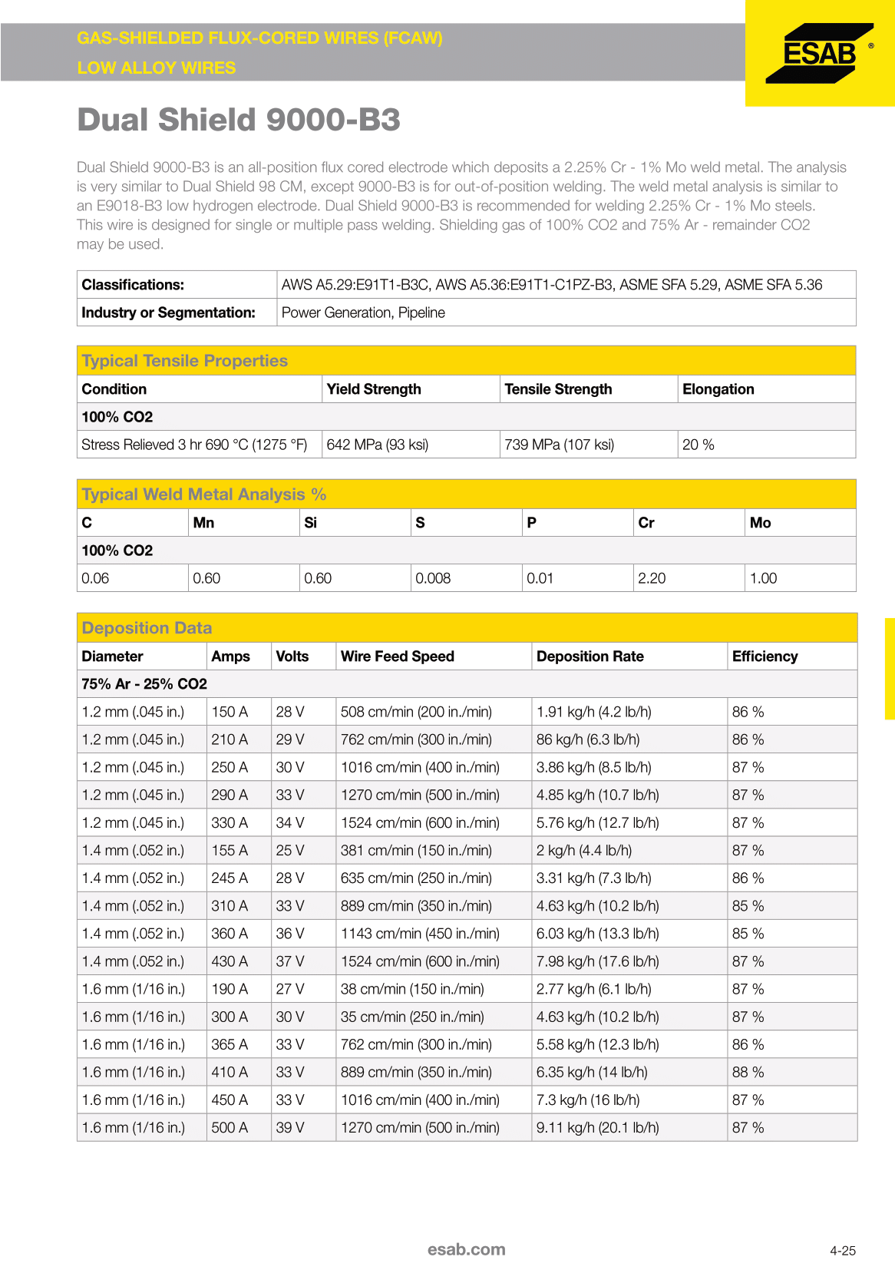Click the ESAB logo
Screen dimensions: 895x1270
point(820,53)
